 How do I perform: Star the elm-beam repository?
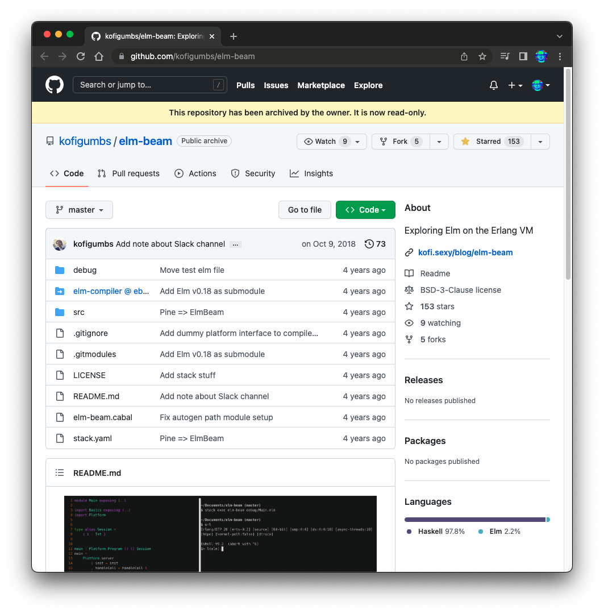coord(491,142)
